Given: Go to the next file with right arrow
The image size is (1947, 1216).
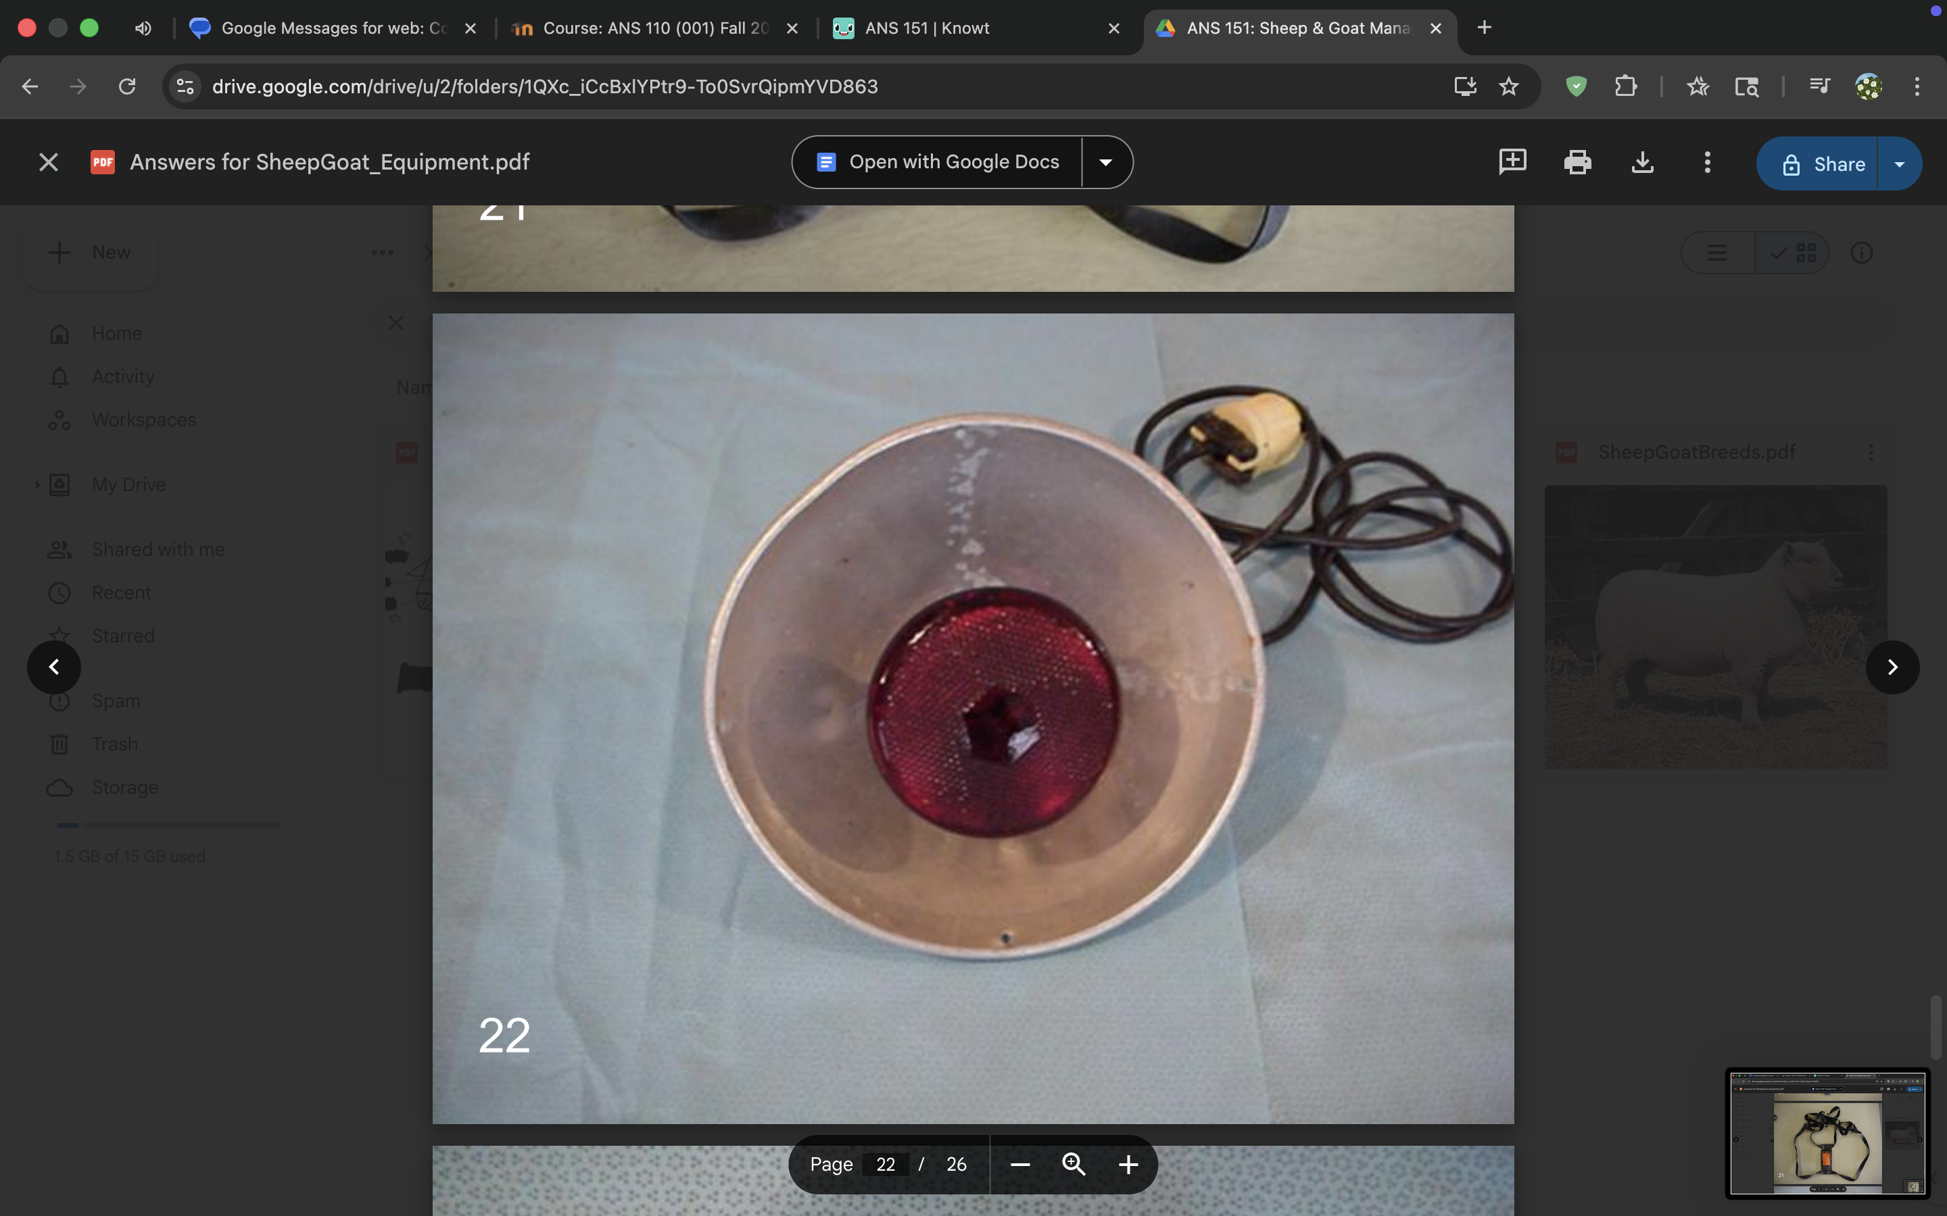Looking at the screenshot, I should point(1892,667).
